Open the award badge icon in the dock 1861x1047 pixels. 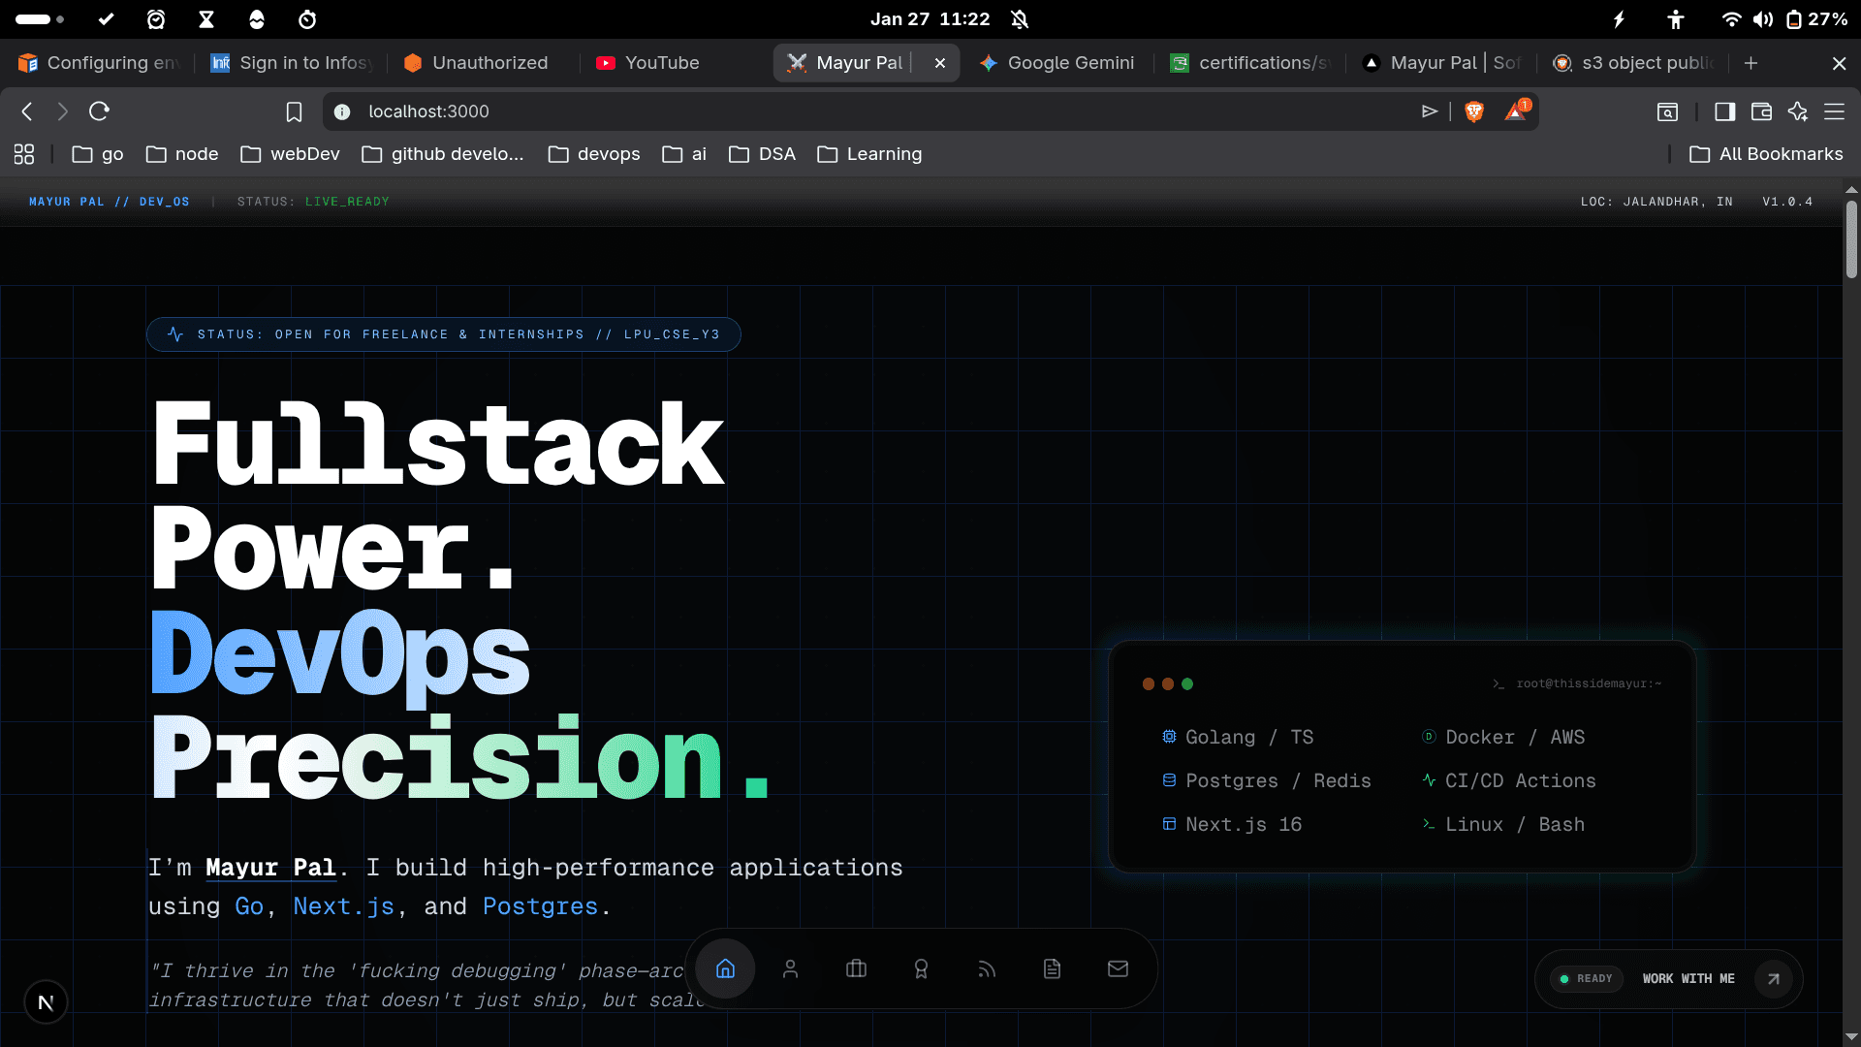point(921,968)
